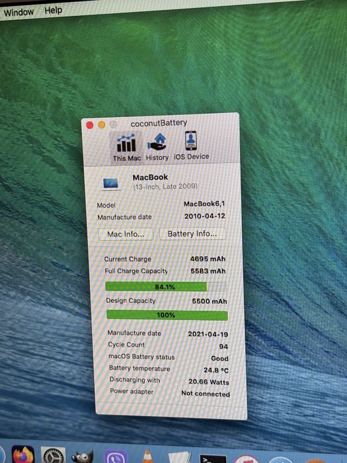The height and width of the screenshot is (463, 347).
Task: Open the This Mac tab
Action: (x=127, y=147)
